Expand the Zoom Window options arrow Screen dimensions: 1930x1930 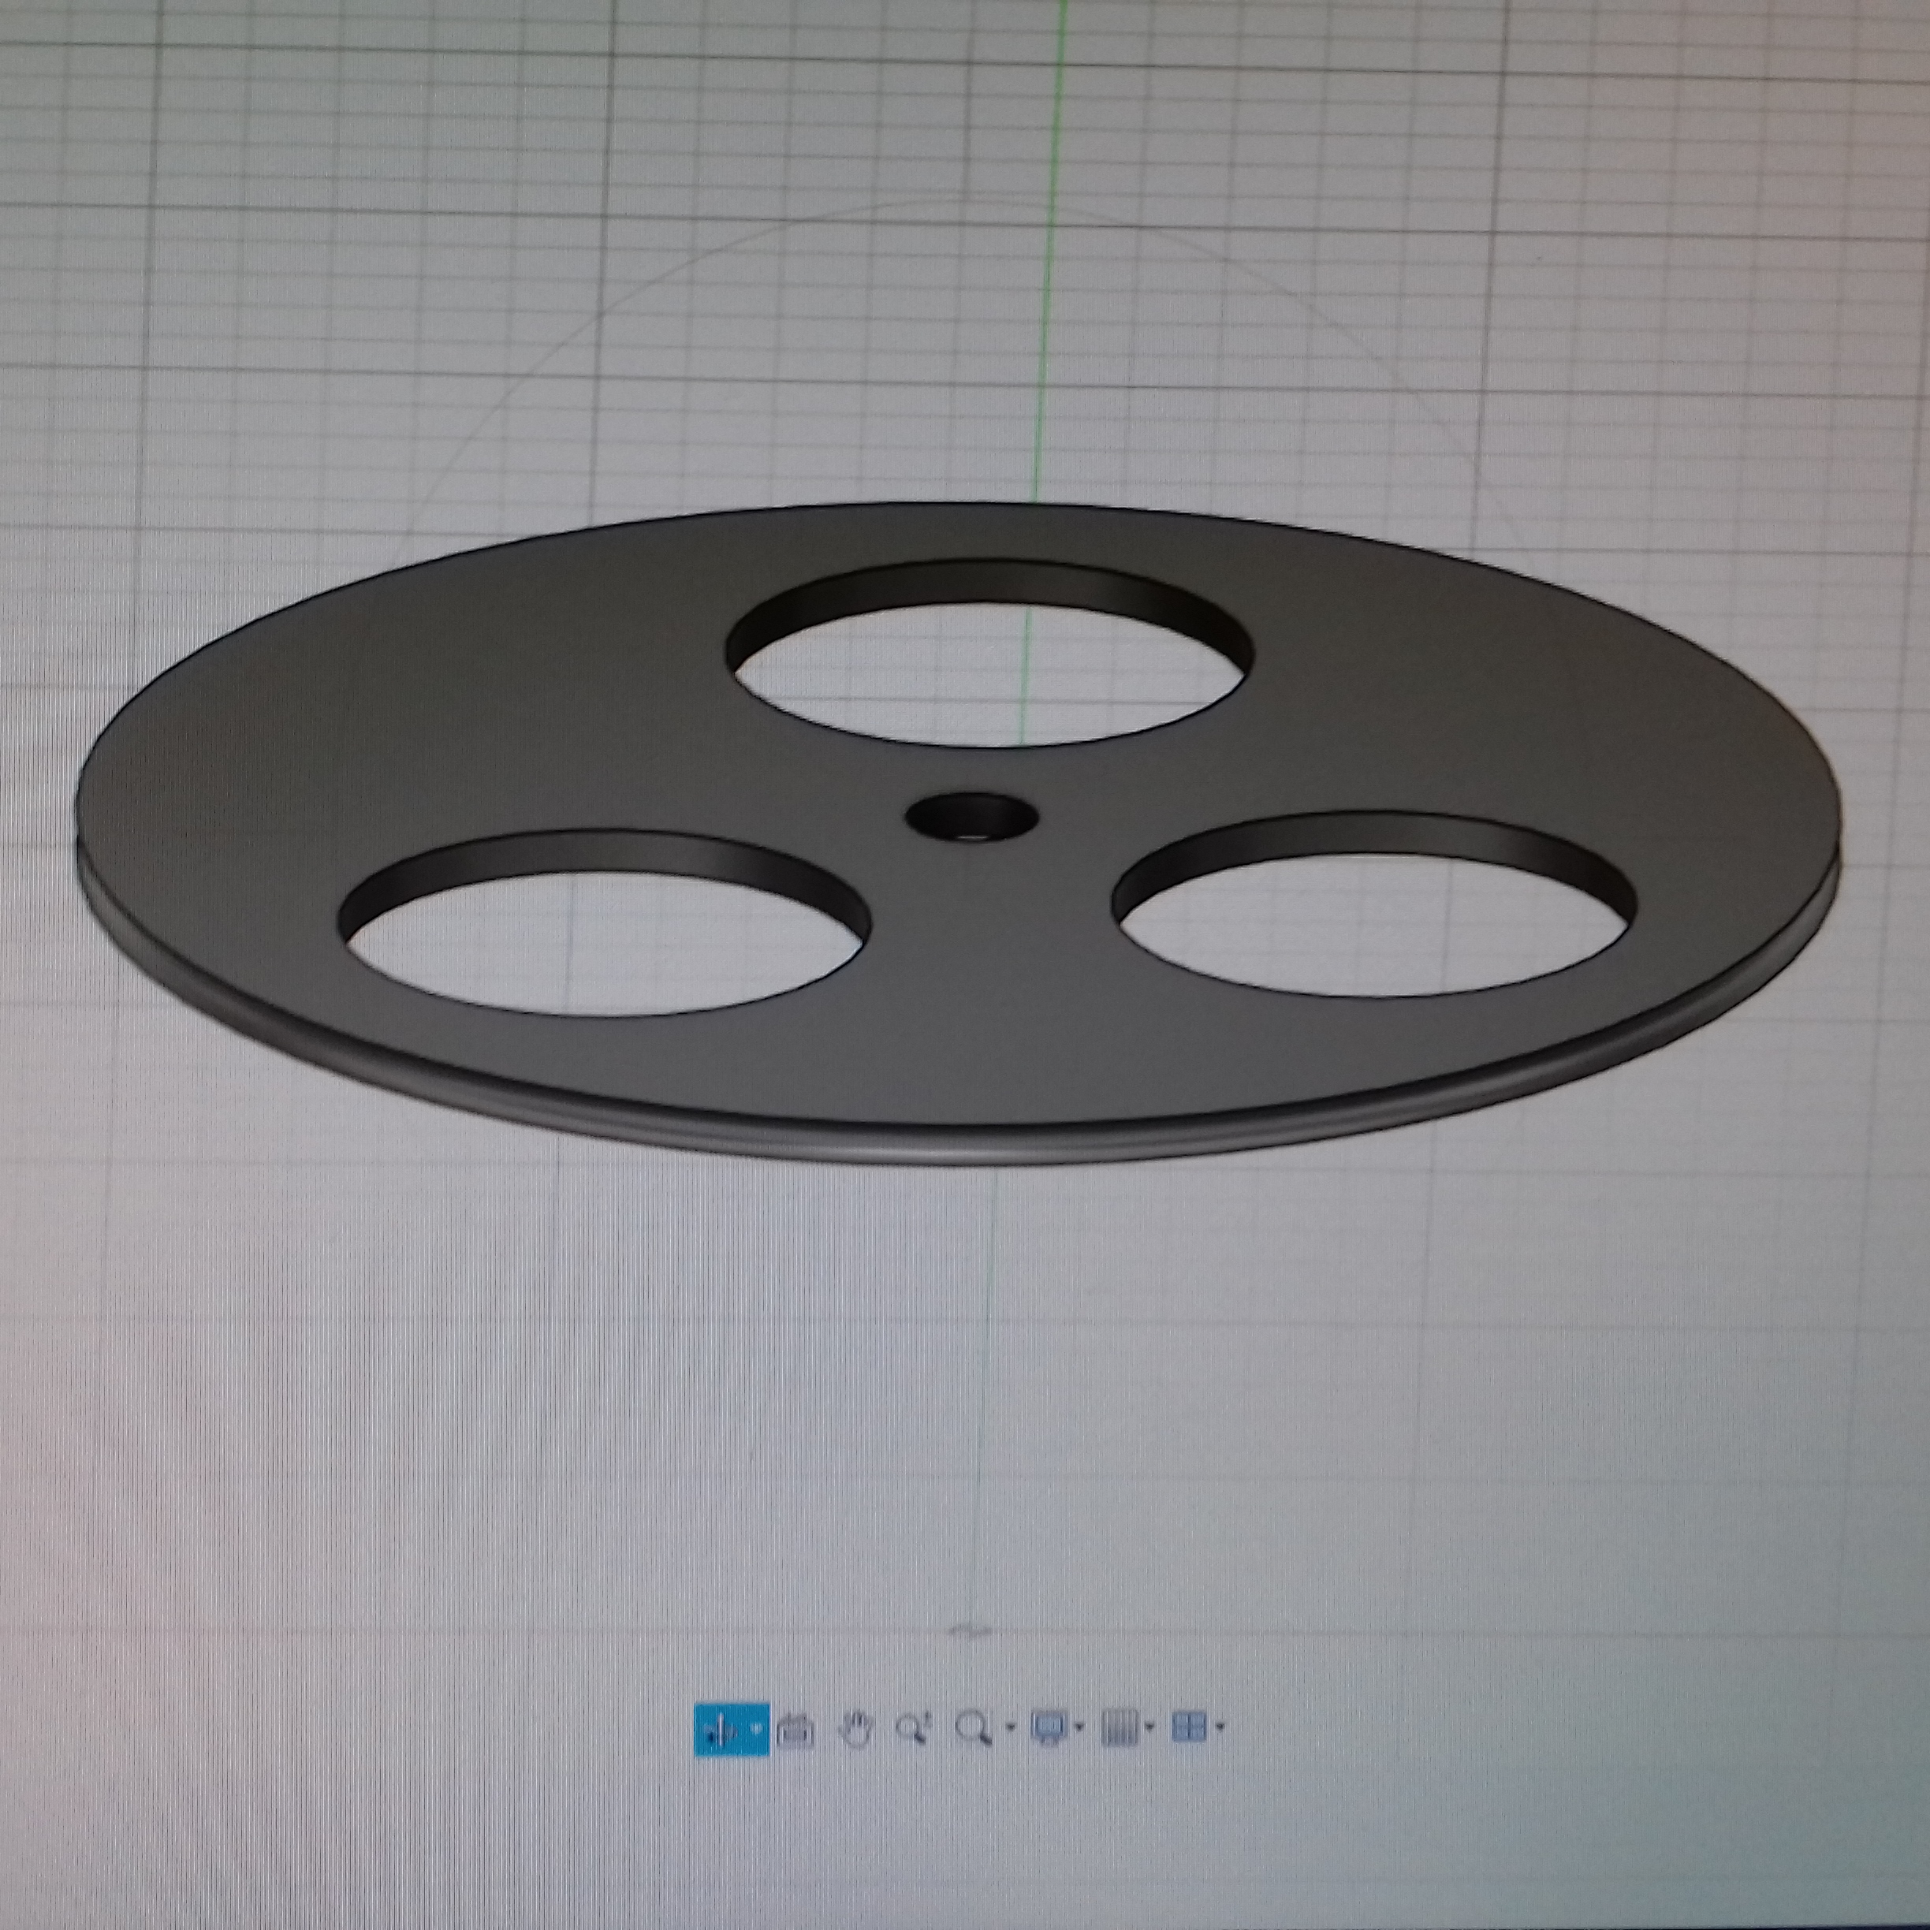pos(1011,1727)
